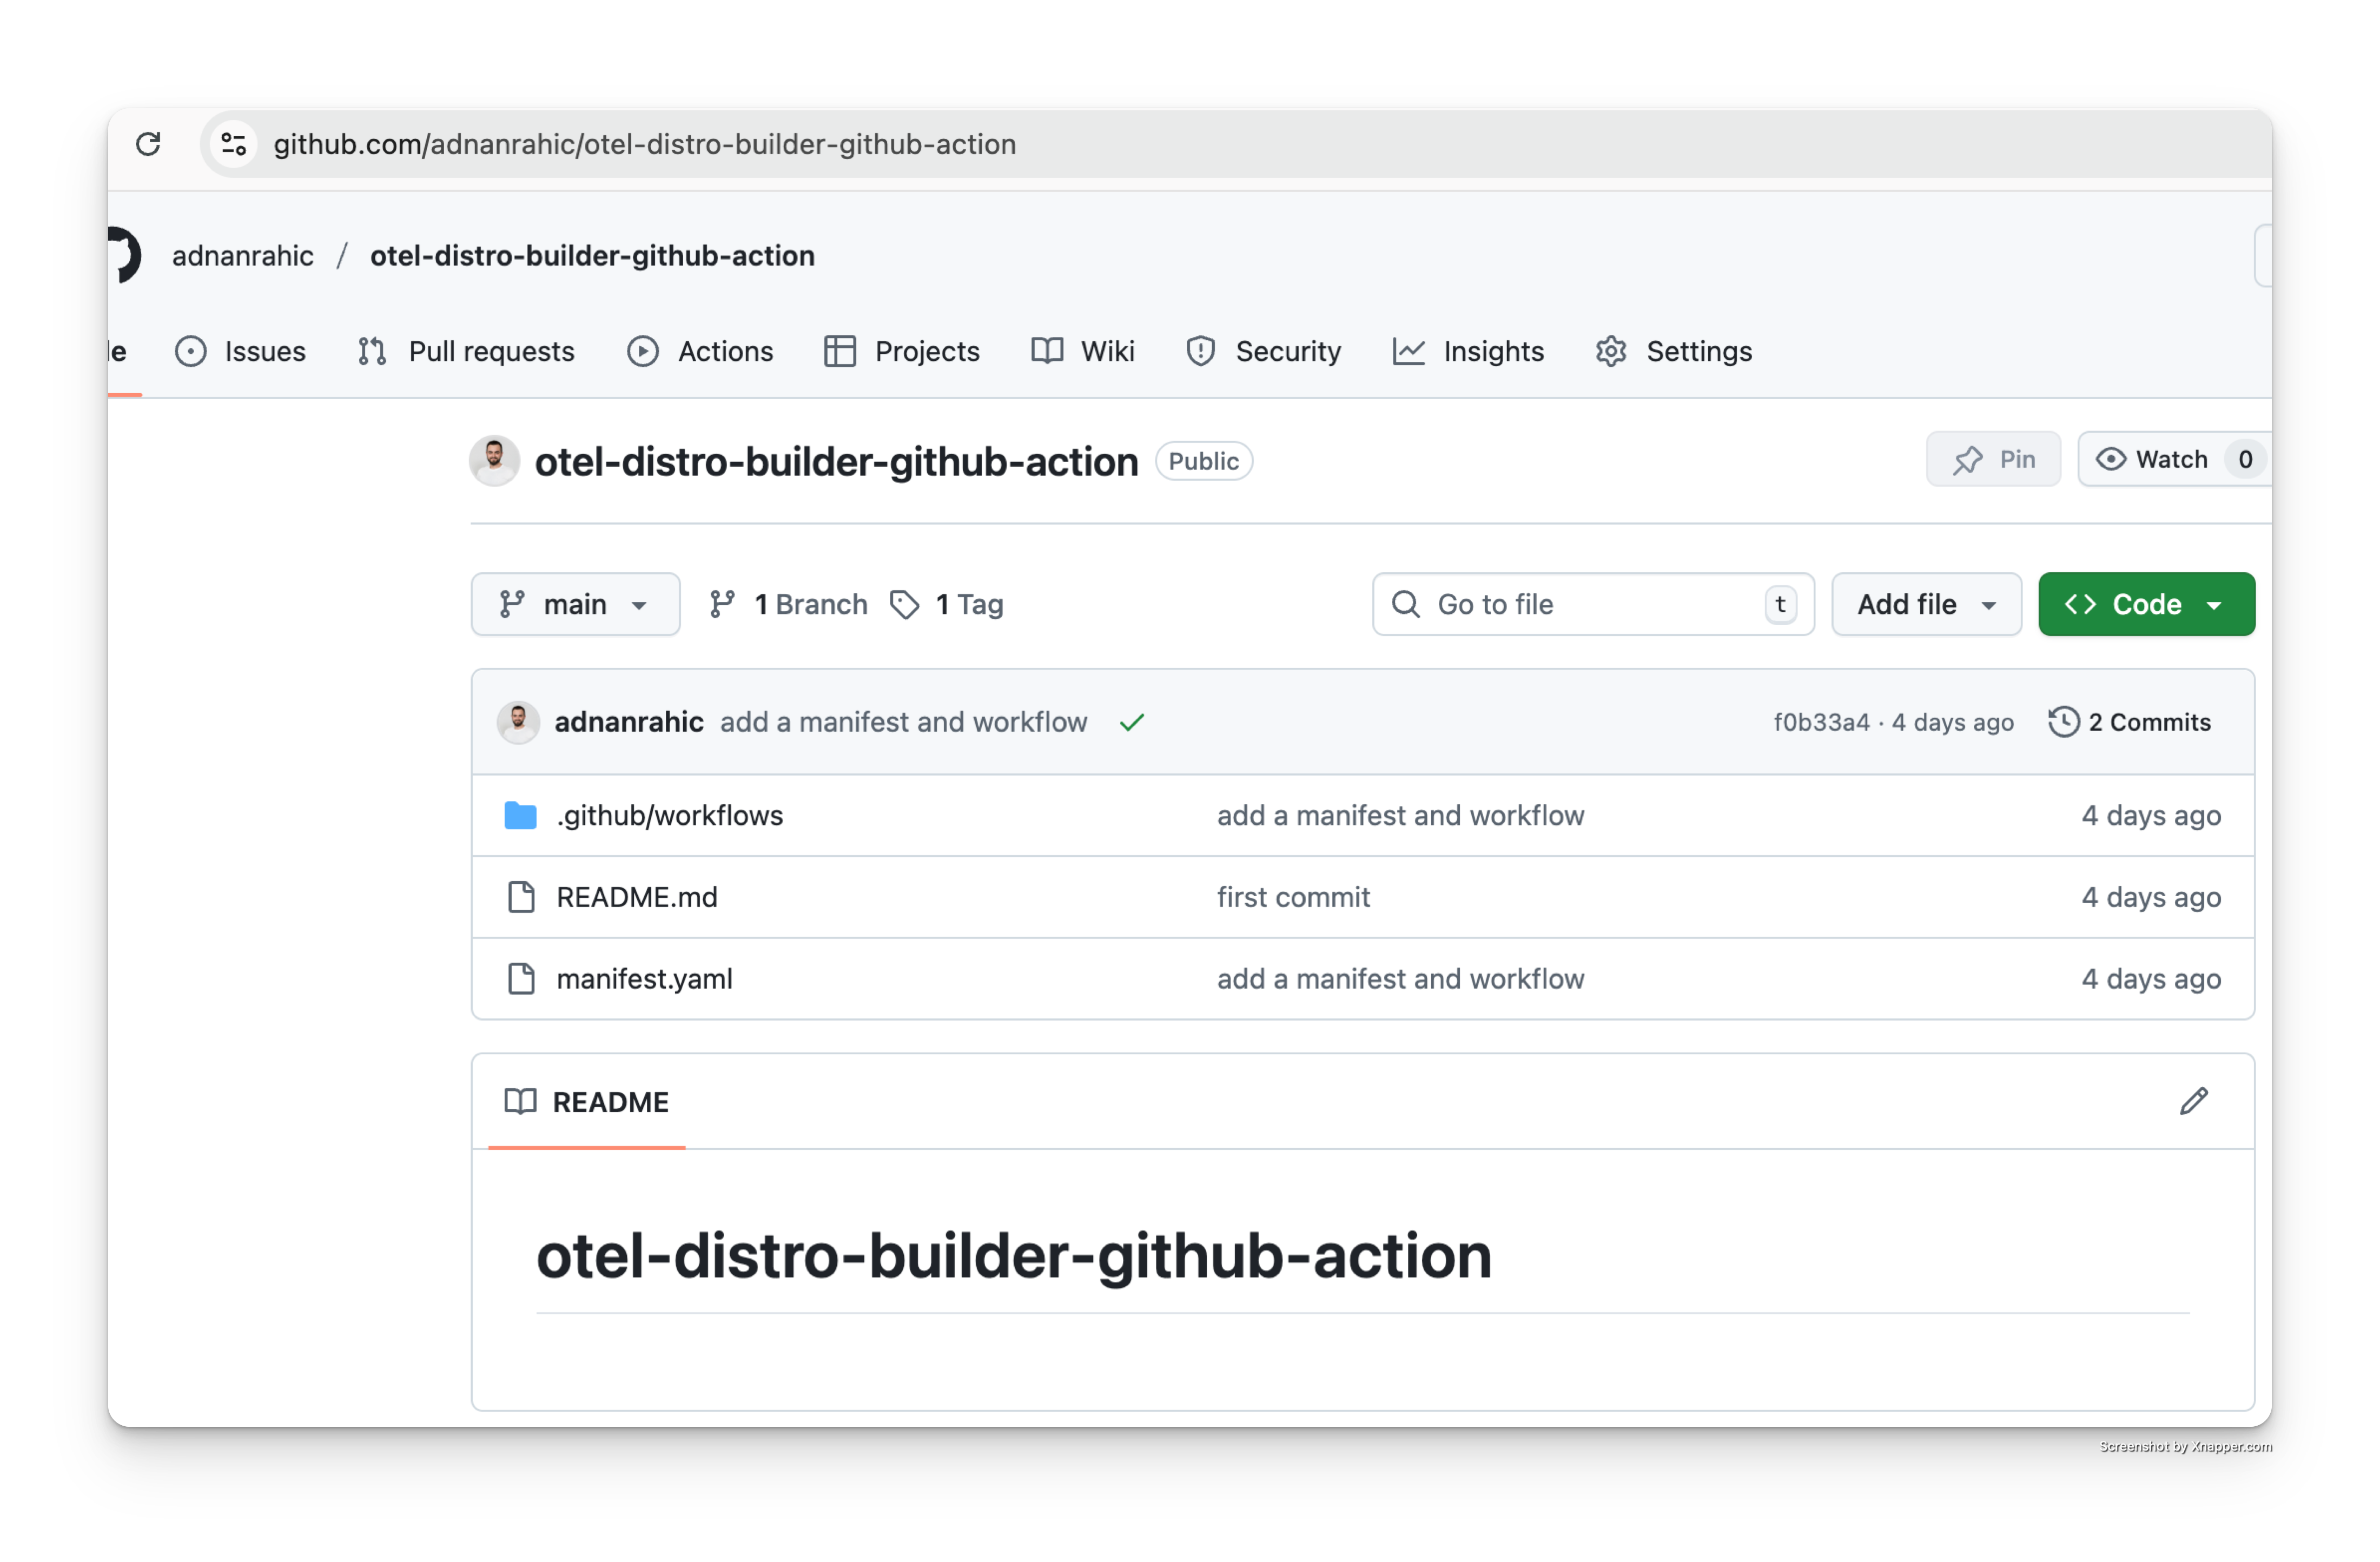Open commit hash f0b33a4
The image size is (2380, 1562).
pyautogui.click(x=1821, y=722)
